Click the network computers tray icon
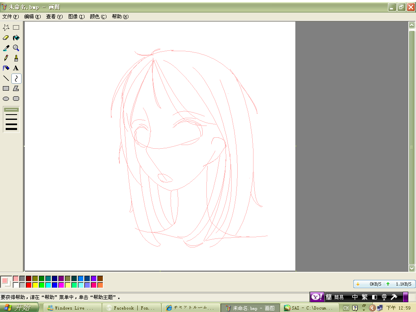Screen dimensions: 416x312 pos(380,308)
